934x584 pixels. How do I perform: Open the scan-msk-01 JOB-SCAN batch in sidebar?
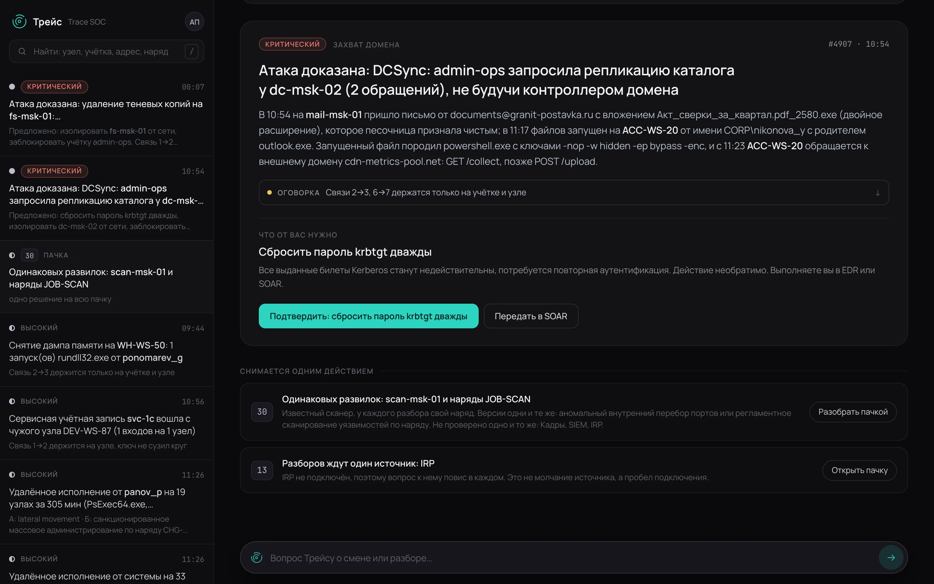tap(106, 277)
